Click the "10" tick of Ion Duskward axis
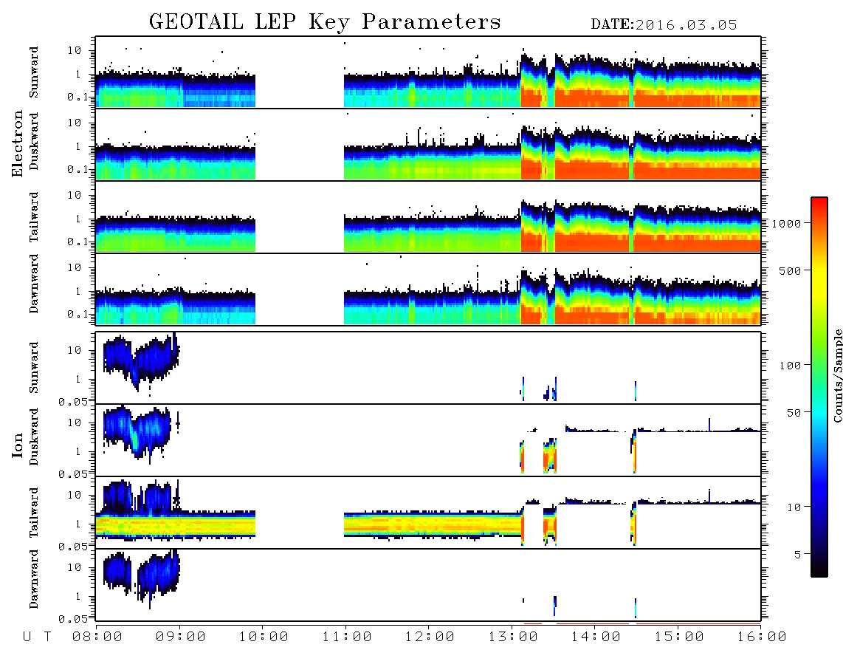This screenshot has height=650, width=843. 75,423
